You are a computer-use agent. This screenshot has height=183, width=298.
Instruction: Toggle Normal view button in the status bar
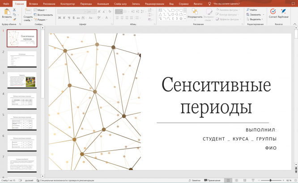coord(228,180)
